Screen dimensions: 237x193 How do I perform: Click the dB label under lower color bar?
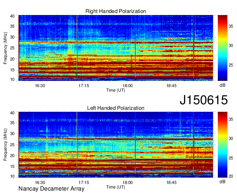(x=222, y=182)
